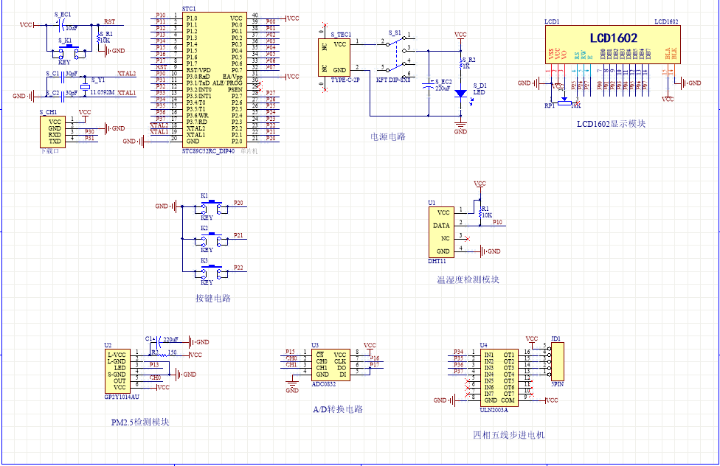Image resolution: width=720 pixels, height=466 pixels.
Task: Click the 电源电路 section label
Action: pos(388,136)
